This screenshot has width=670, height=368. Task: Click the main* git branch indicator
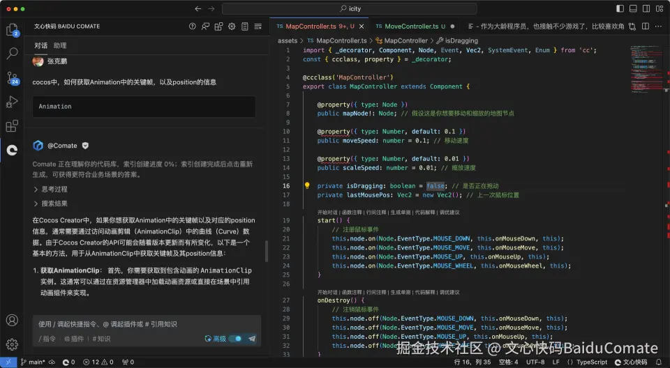point(33,362)
